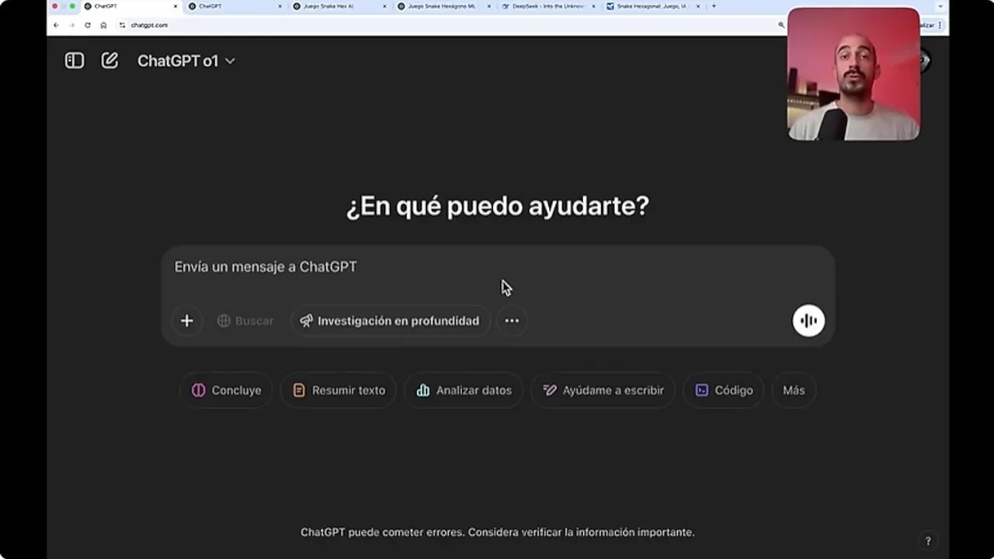Click the Buscar globe button
994x559 pixels.
point(245,321)
